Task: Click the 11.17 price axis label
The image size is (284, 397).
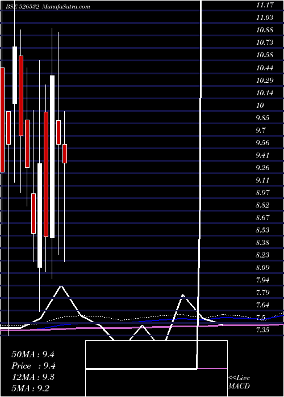Action: click(265, 5)
